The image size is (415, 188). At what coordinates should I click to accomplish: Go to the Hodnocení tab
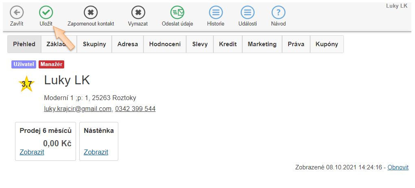[165, 44]
